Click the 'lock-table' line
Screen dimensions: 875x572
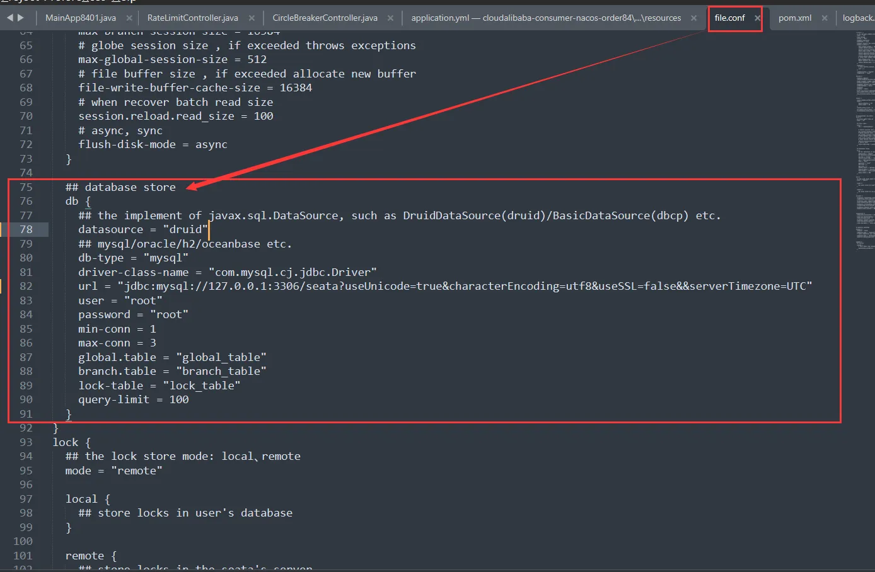(159, 386)
